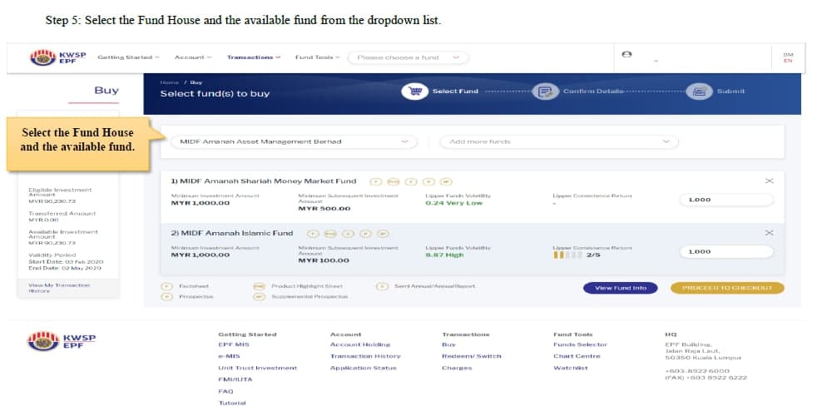Open the Transactions menu
Screen dimensions: 837x416
(x=254, y=57)
